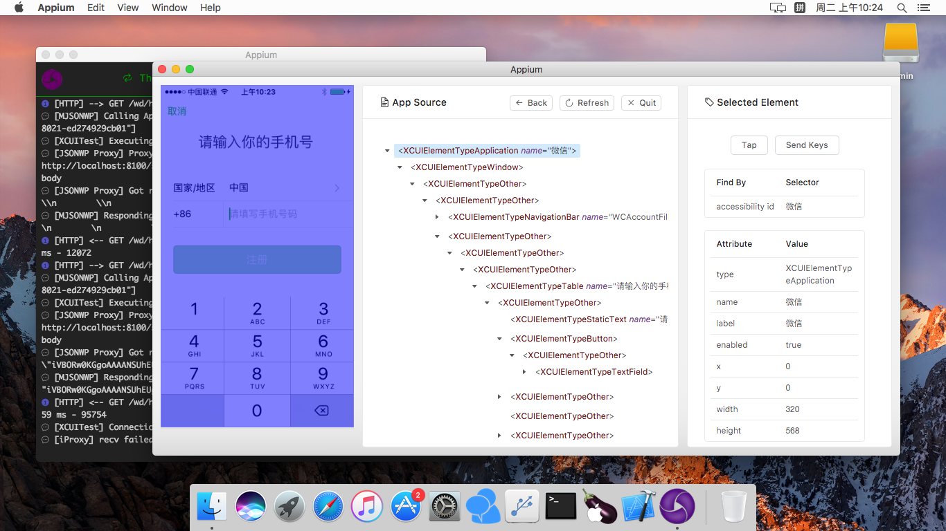Click the width value 320
The width and height of the screenshot is (946, 531).
[x=793, y=409]
